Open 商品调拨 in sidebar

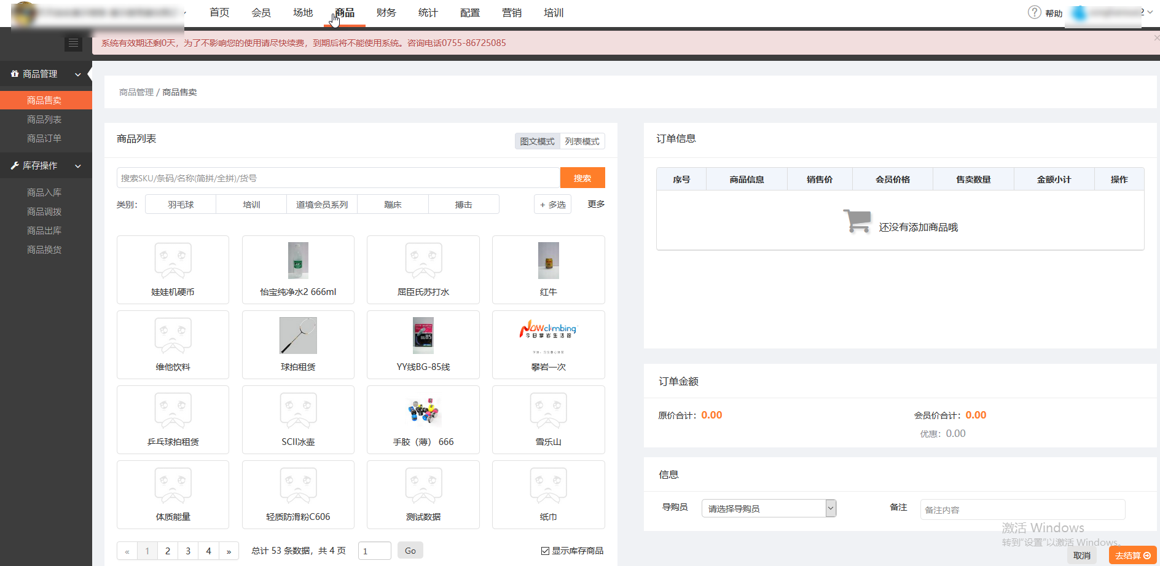coord(44,211)
